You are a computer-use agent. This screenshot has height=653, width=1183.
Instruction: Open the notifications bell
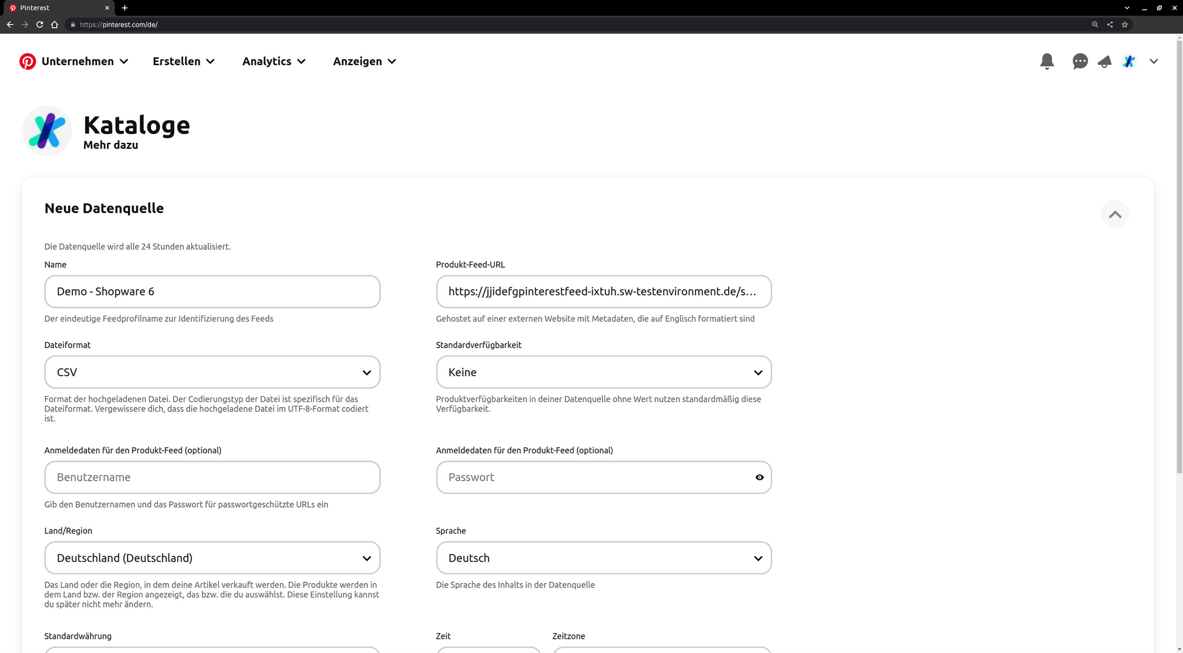(x=1047, y=62)
